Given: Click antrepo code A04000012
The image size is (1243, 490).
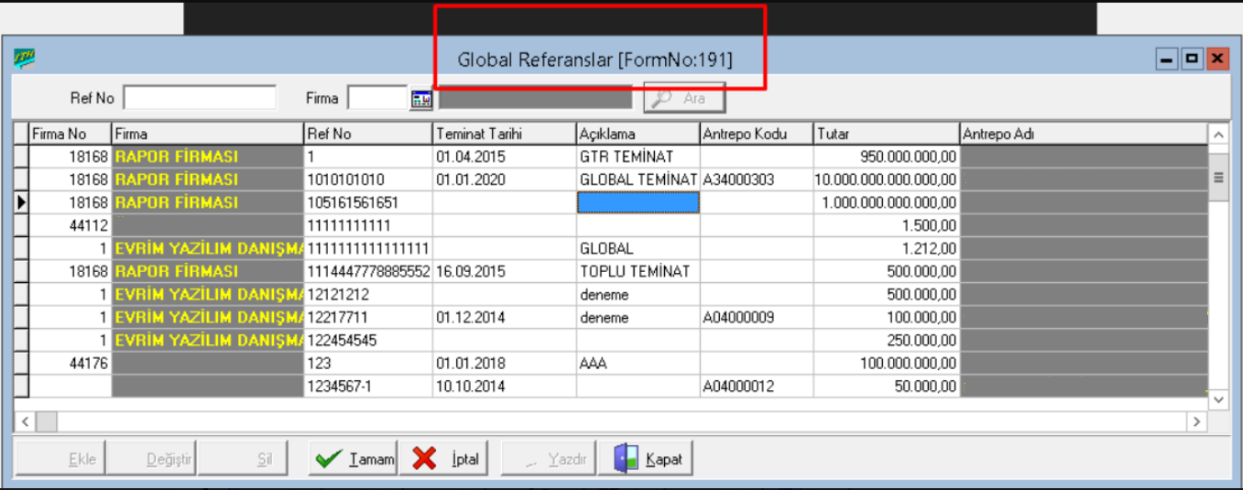Looking at the screenshot, I should (x=757, y=386).
